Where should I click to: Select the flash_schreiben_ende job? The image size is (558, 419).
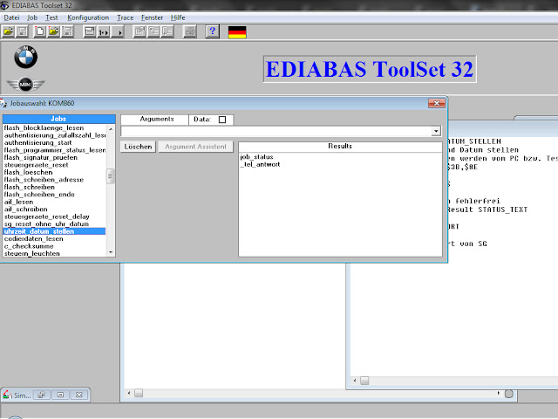pyautogui.click(x=54, y=195)
